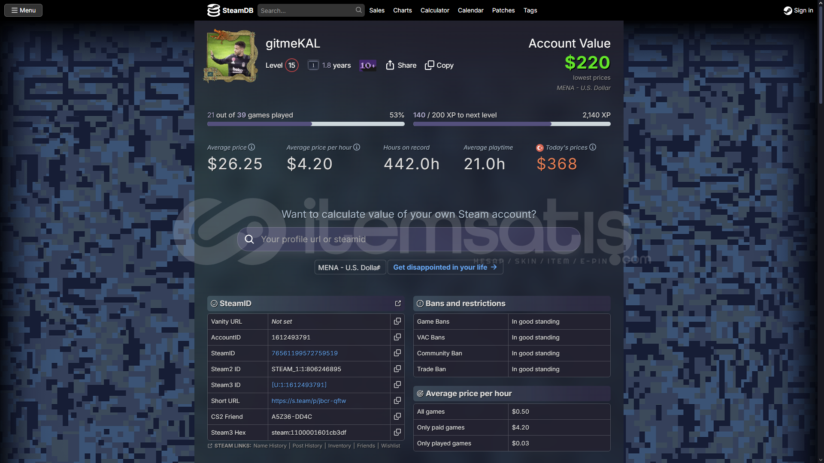The height and width of the screenshot is (463, 824).
Task: Click info icon beside Average price per hour
Action: (357, 147)
